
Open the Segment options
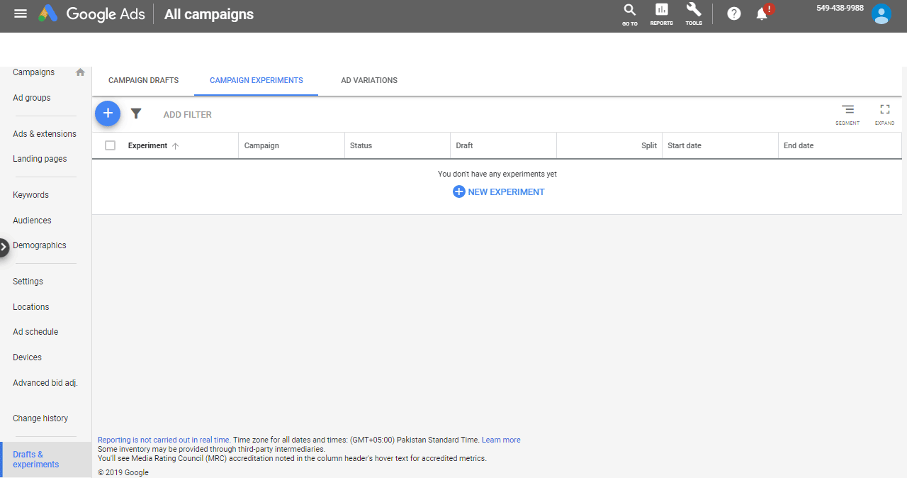coord(847,113)
